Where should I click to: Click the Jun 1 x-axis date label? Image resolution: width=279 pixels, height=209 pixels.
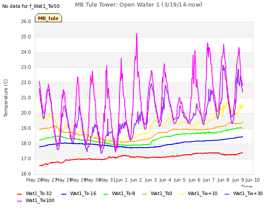click(122, 180)
